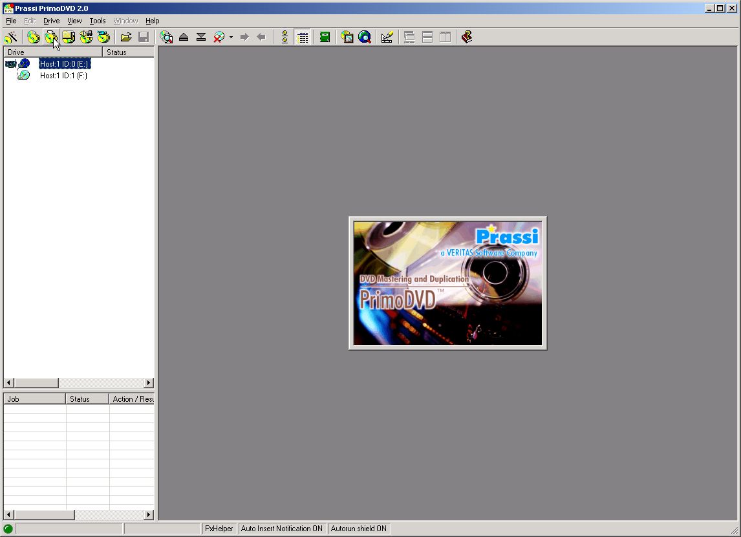Show disc information with the magnifier-disc icon
This screenshot has width=741, height=537.
click(166, 37)
